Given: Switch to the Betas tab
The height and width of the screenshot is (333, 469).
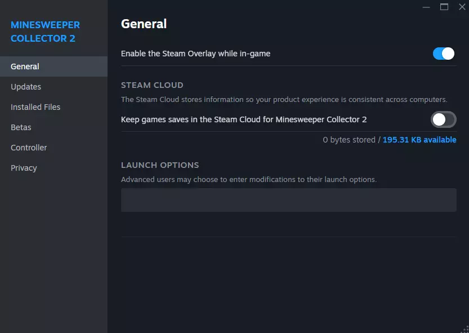Looking at the screenshot, I should 21,127.
